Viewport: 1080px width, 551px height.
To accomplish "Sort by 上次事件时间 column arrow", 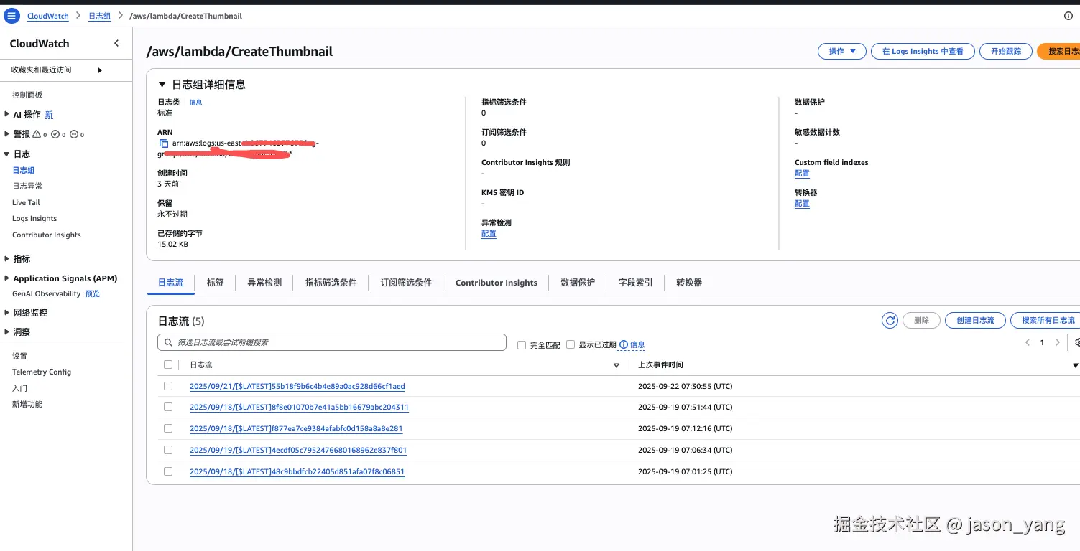I will tap(1075, 365).
